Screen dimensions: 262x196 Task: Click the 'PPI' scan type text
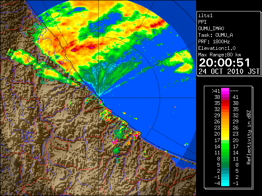coord(202,22)
